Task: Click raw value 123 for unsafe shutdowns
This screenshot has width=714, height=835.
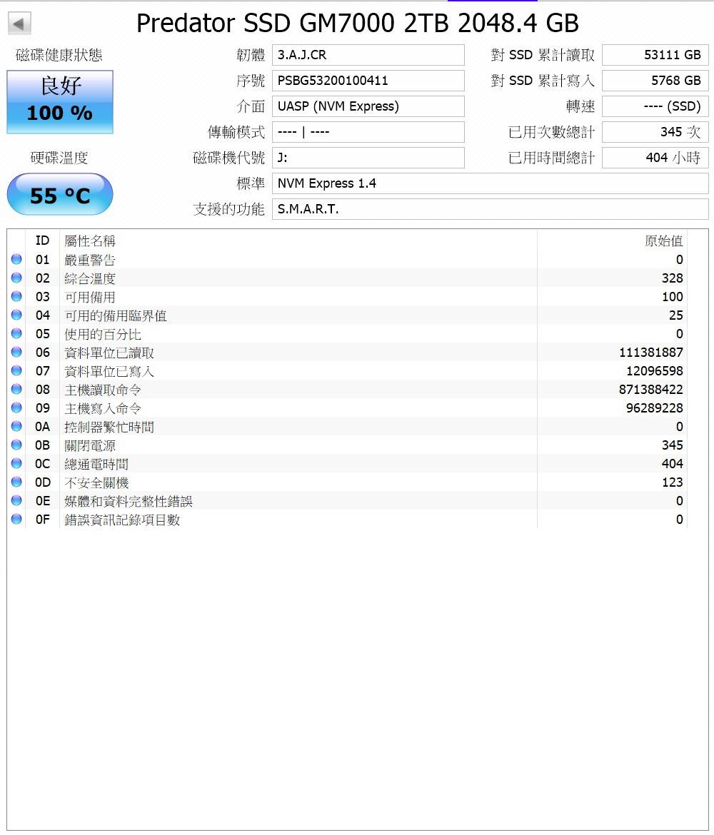Action: tap(672, 482)
